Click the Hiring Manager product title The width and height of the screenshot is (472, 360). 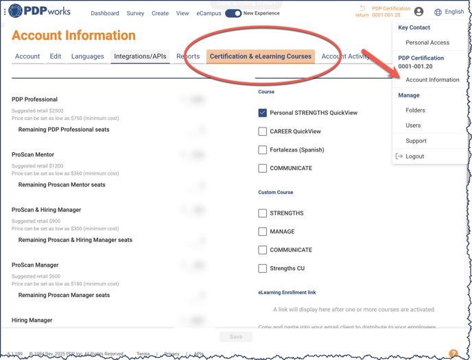32,320
